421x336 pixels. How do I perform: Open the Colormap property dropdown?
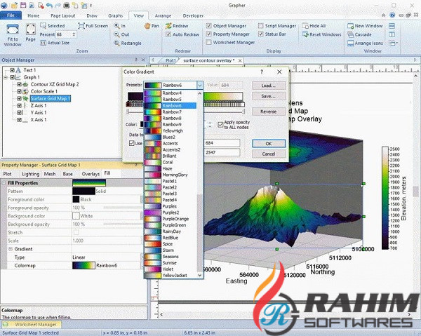click(x=142, y=265)
